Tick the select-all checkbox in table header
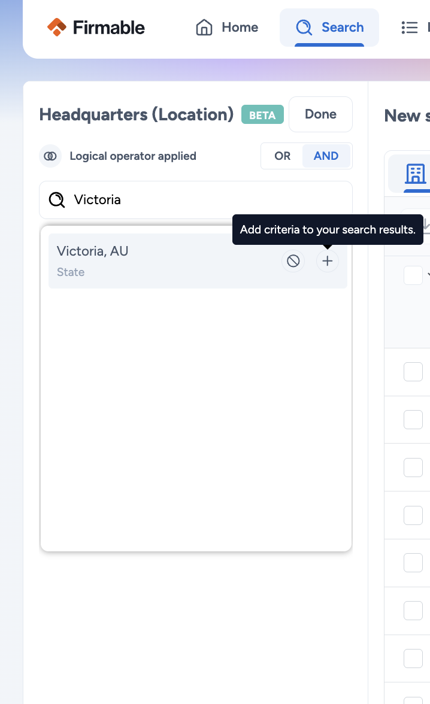This screenshot has height=704, width=430. [x=413, y=275]
